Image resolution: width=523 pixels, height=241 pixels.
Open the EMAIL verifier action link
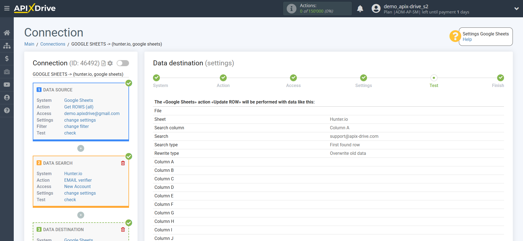click(x=78, y=180)
